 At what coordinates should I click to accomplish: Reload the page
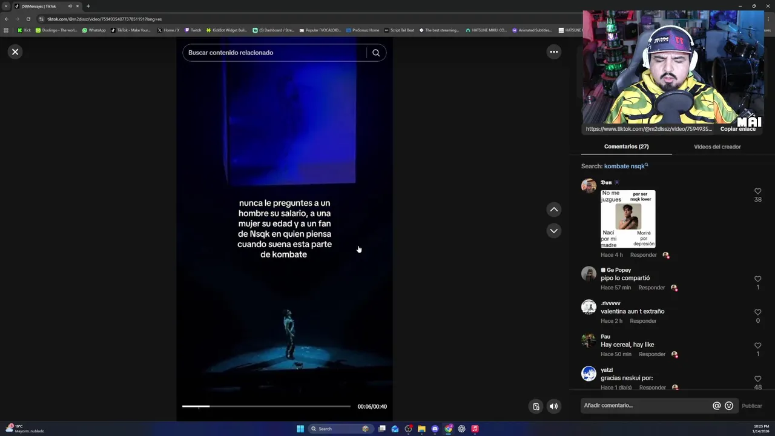[x=28, y=19]
